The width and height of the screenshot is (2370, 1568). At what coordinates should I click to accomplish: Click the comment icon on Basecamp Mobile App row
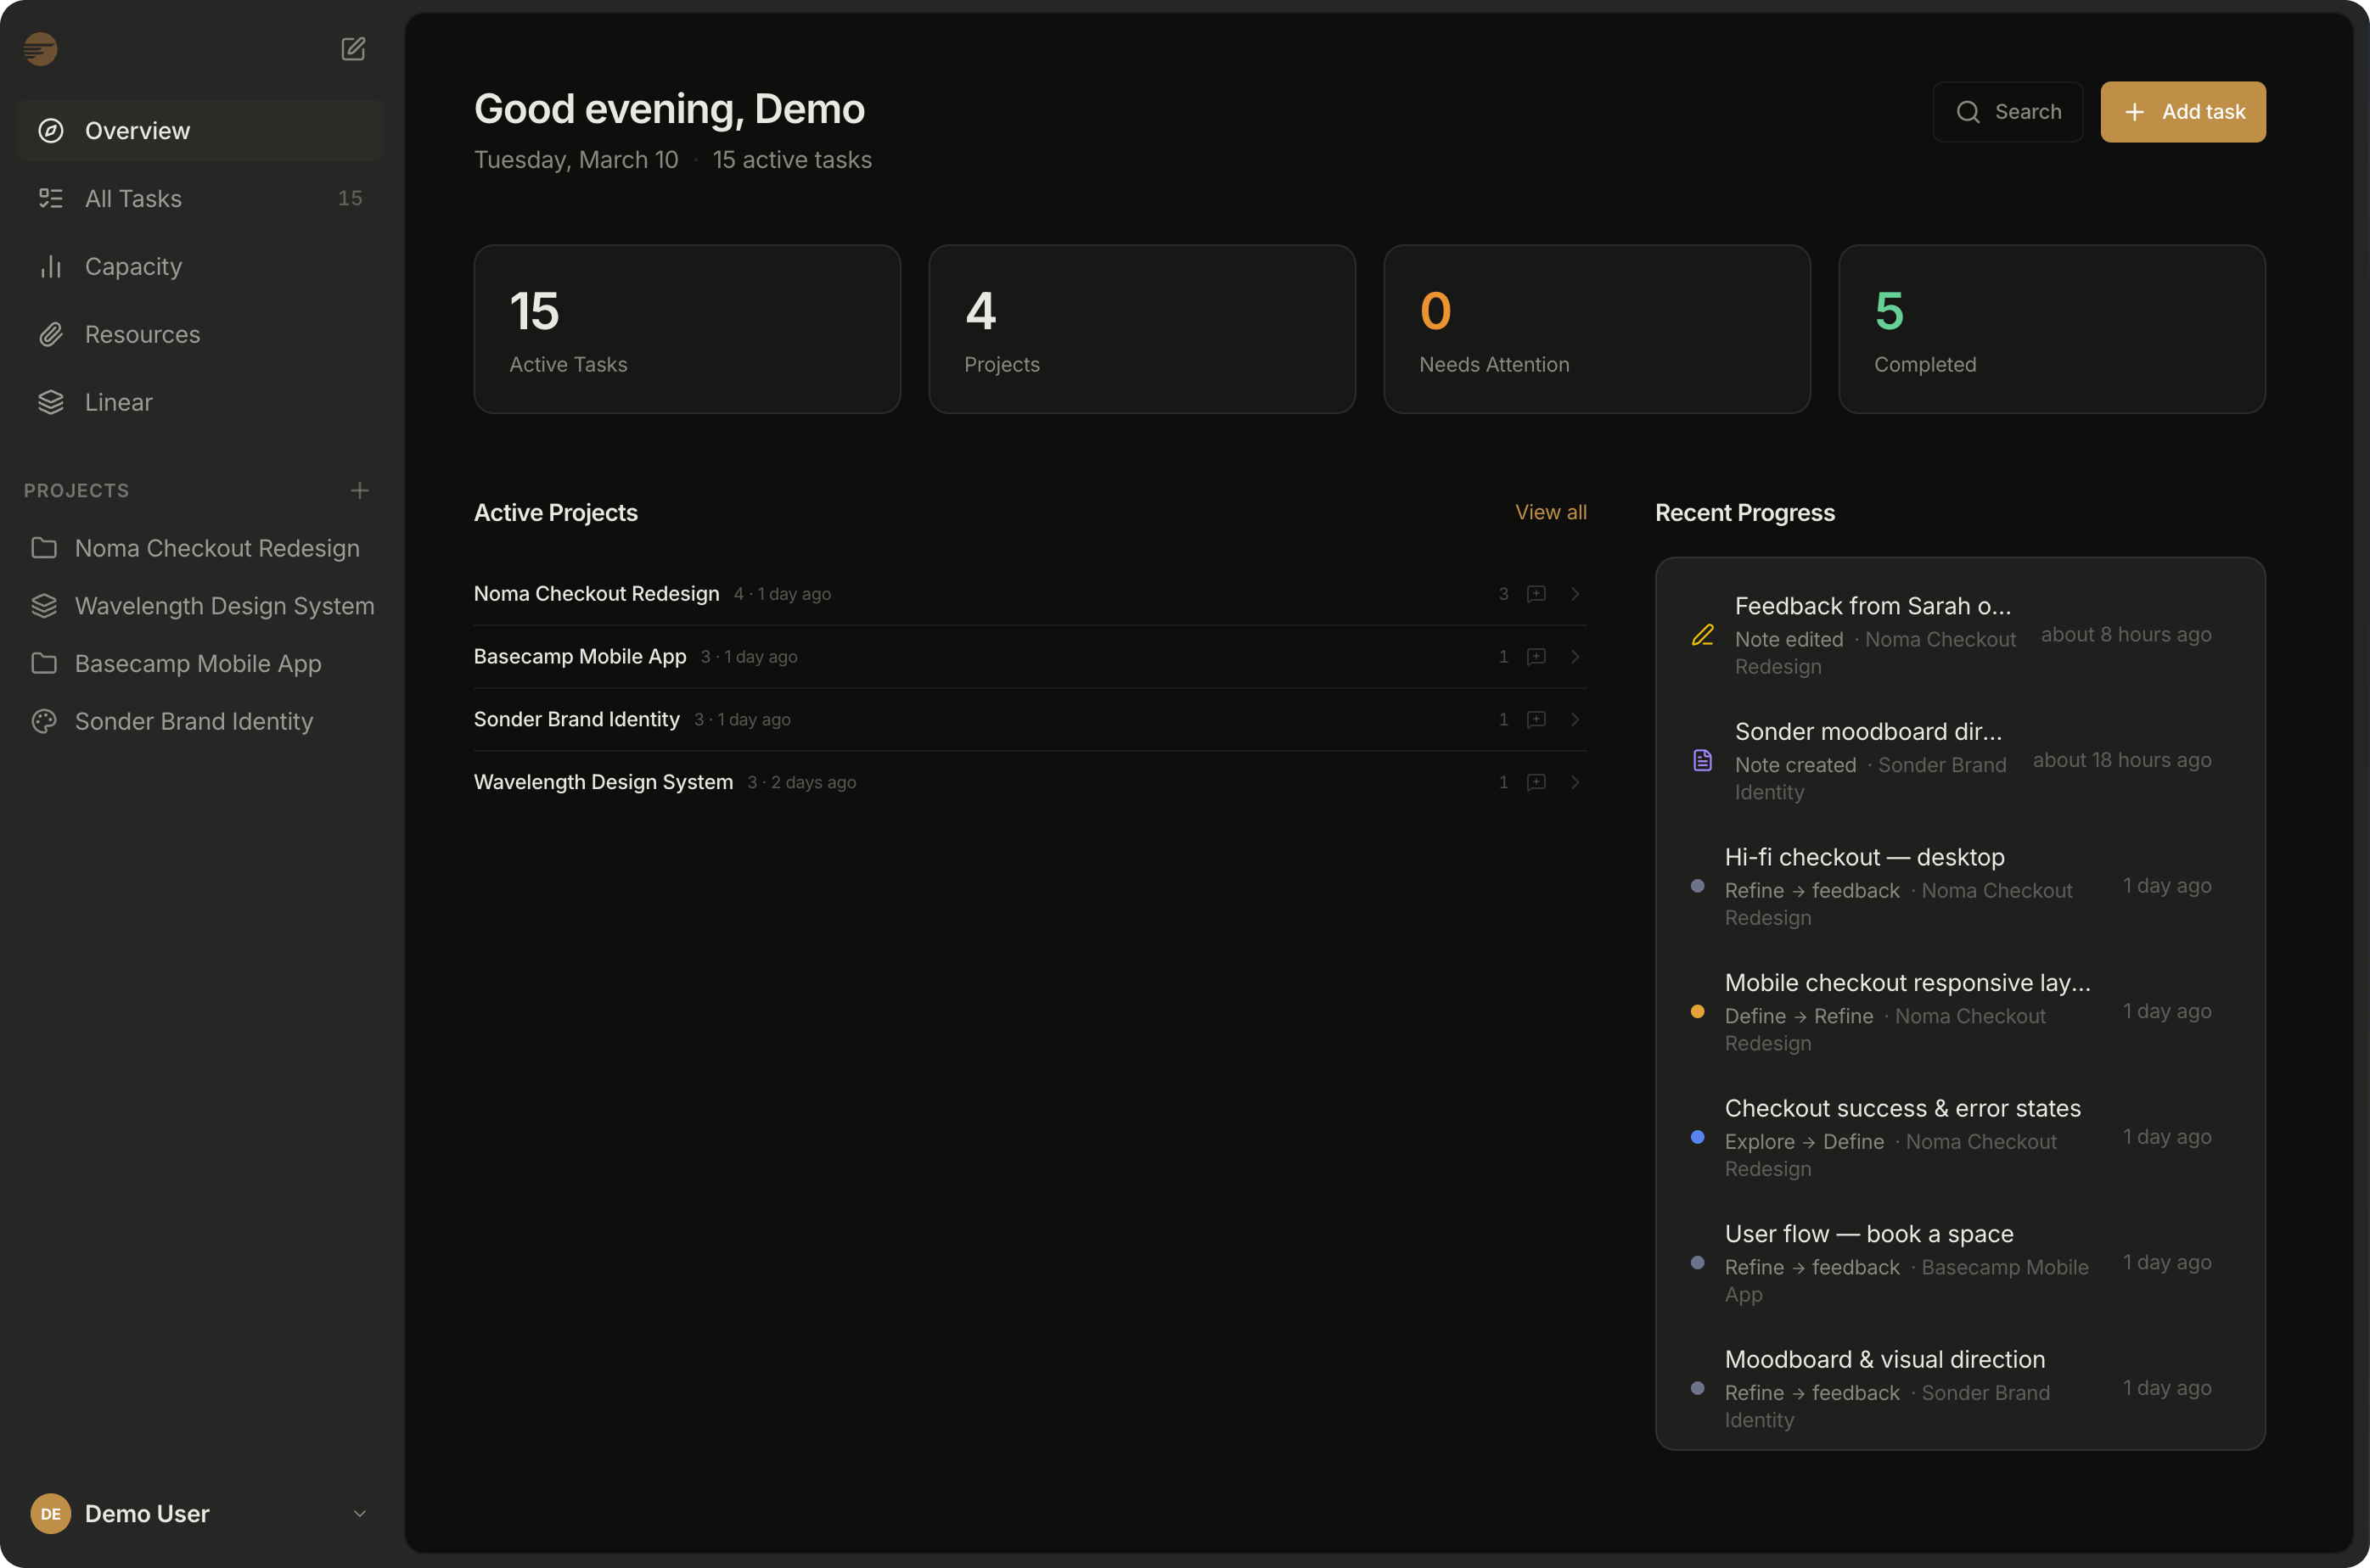(x=1536, y=657)
